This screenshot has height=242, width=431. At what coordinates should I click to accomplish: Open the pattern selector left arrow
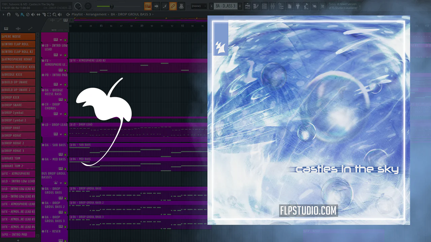point(211,6)
